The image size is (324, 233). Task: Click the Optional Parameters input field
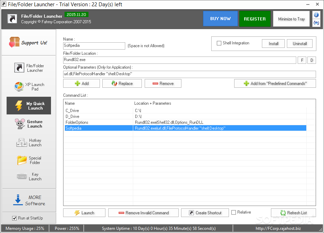(x=189, y=74)
